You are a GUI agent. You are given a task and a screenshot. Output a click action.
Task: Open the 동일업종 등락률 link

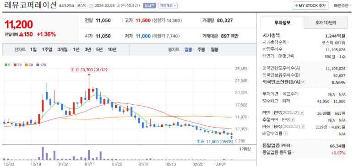tap(278, 152)
